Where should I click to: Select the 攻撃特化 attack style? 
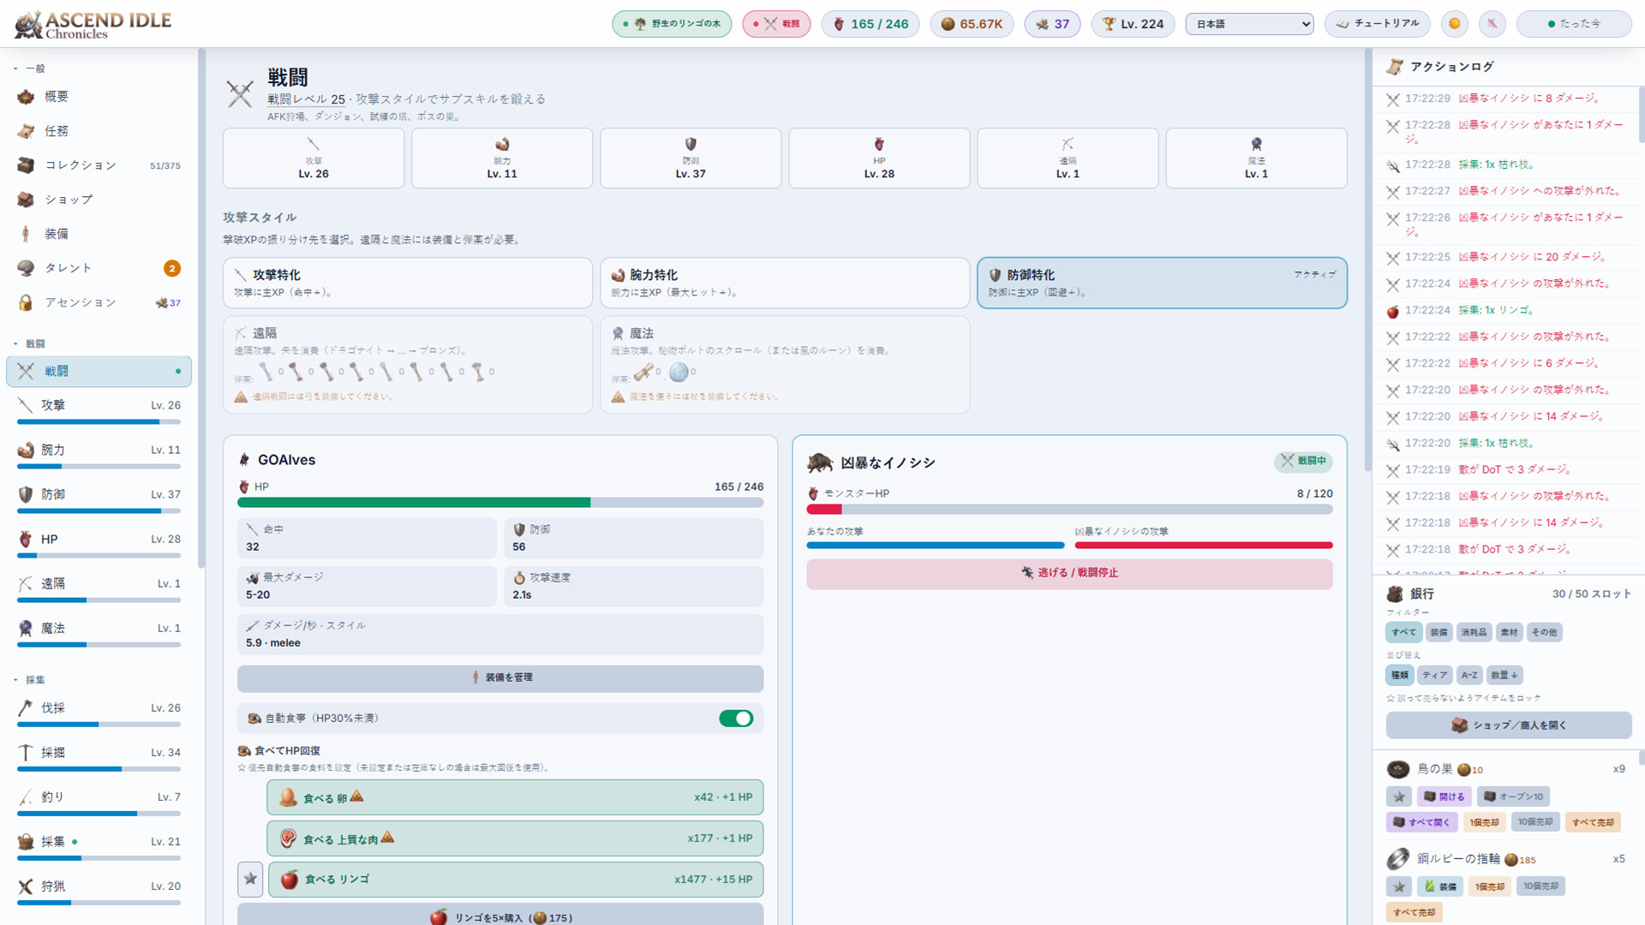[x=408, y=283]
